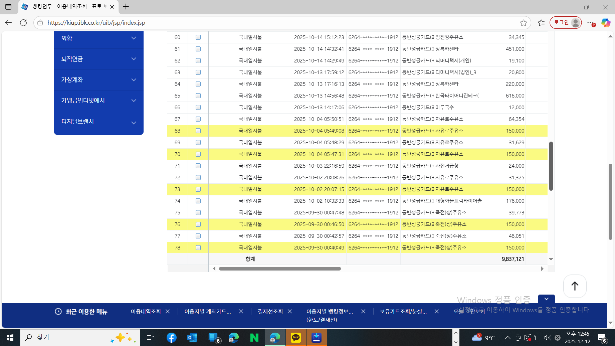Open KakaoTalk from the taskbar
This screenshot has height=346, width=615.
pos(296,338)
